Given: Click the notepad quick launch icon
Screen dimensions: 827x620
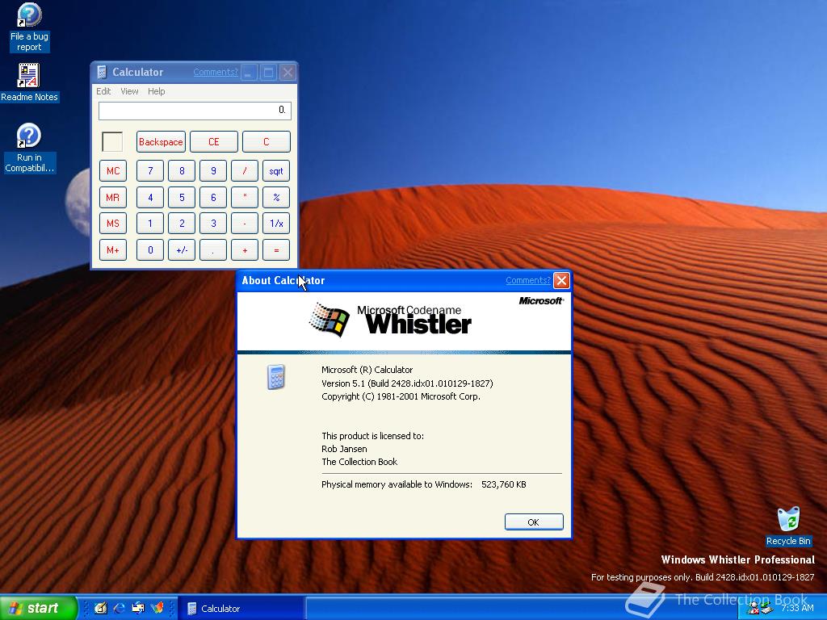Looking at the screenshot, I should (101, 608).
